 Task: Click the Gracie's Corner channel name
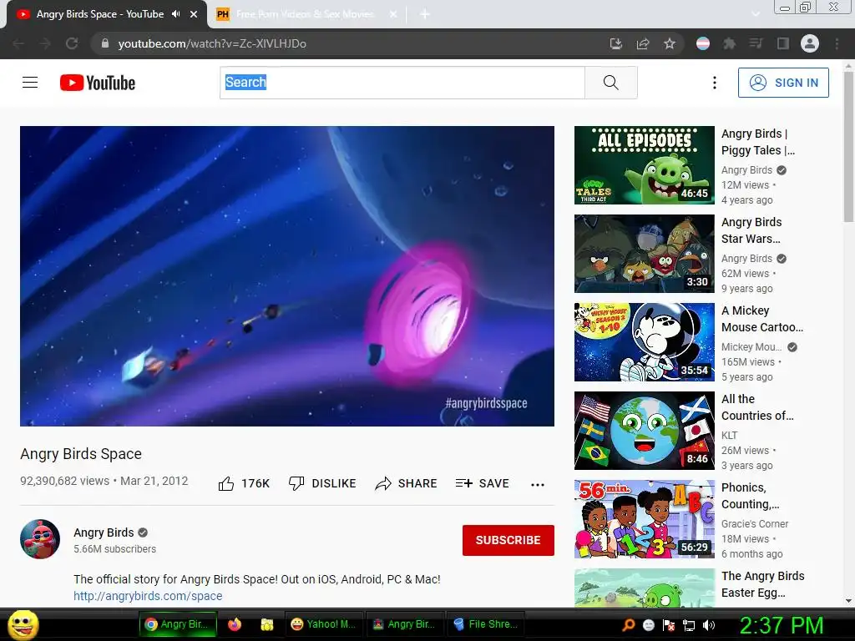[755, 524]
